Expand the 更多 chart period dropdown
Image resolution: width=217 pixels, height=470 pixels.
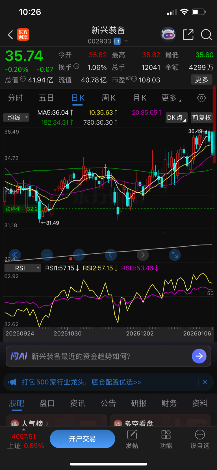(171, 98)
